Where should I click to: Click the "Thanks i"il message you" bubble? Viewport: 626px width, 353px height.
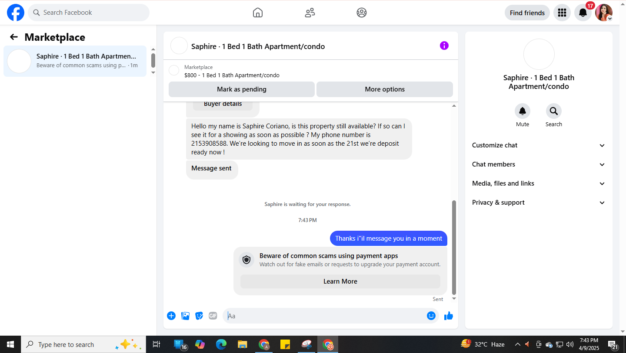(389, 238)
